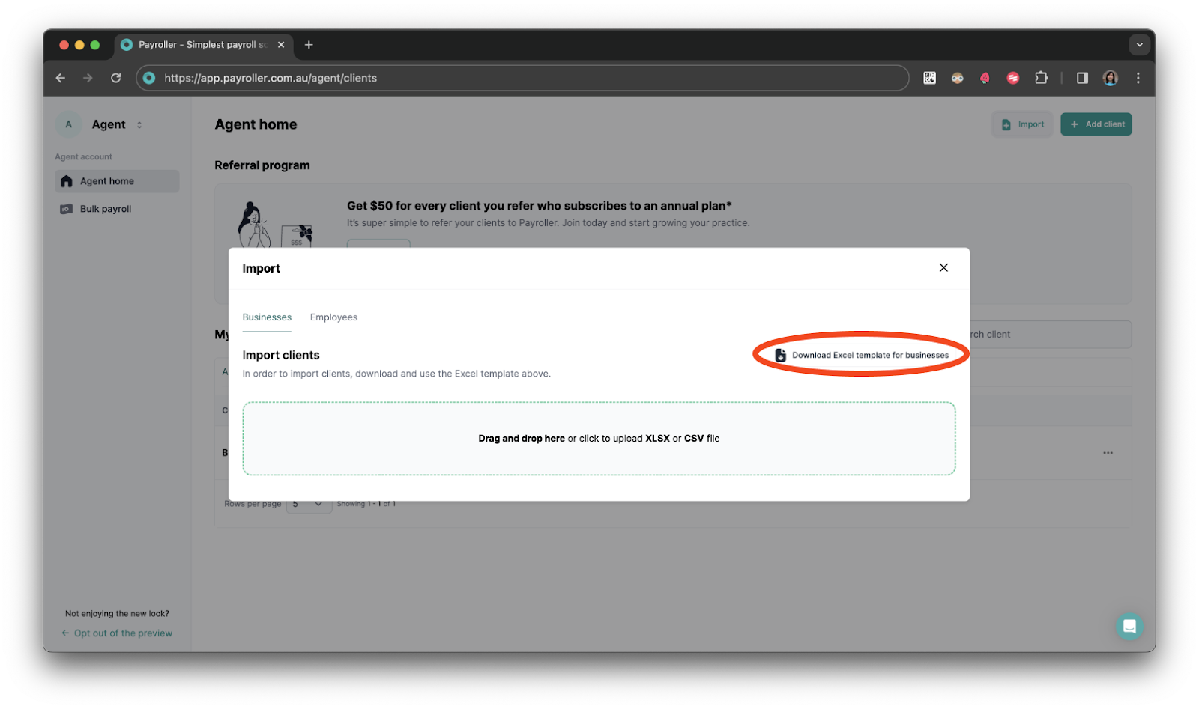Click the drag and drop upload area
Image resolution: width=1199 pixels, height=709 pixels.
point(599,439)
